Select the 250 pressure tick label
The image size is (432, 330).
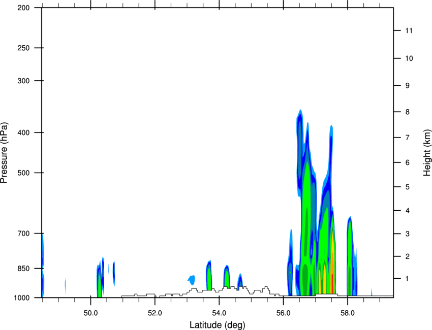click(x=23, y=48)
